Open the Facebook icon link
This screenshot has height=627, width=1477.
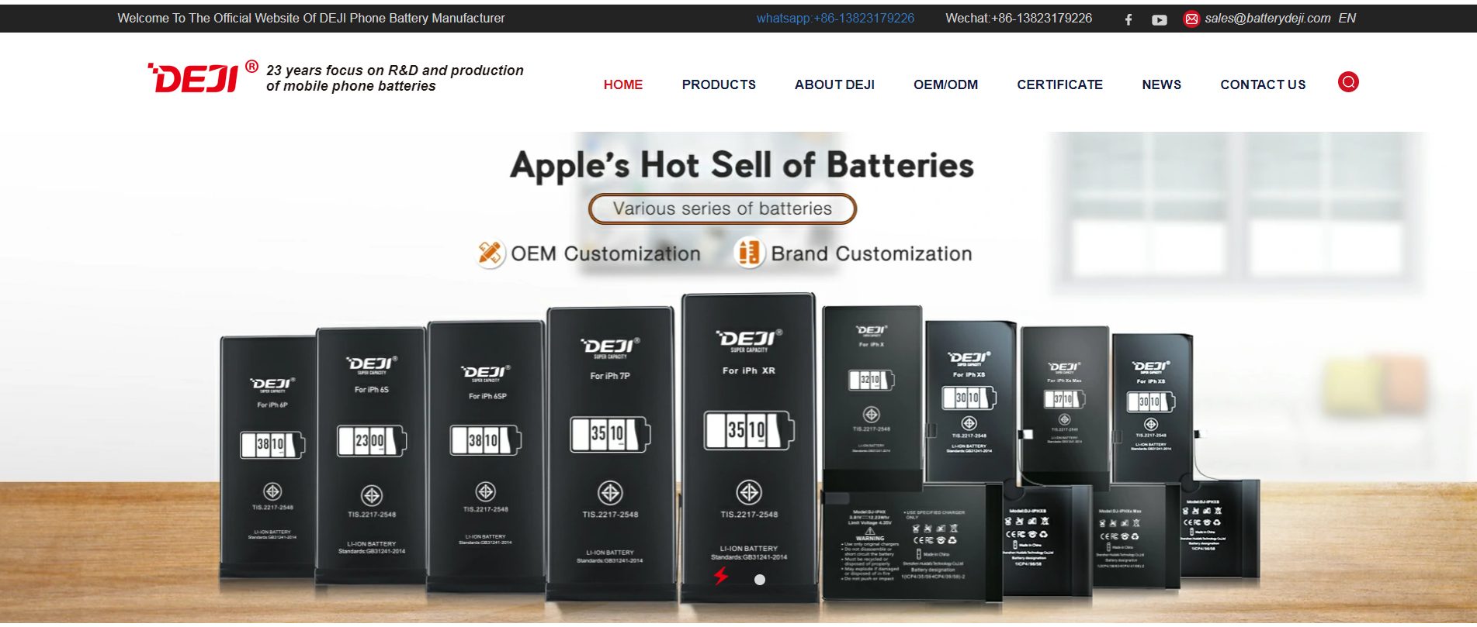point(1129,19)
